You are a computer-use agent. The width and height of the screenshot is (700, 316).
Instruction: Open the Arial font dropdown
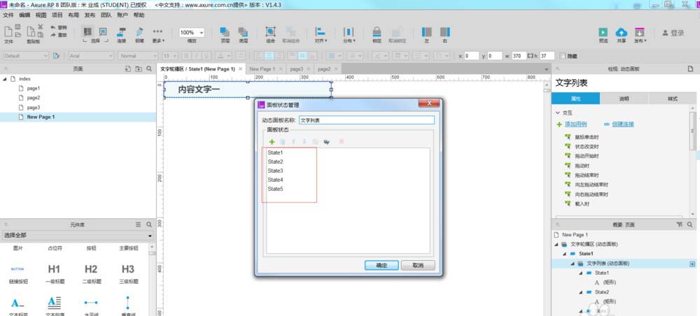pyautogui.click(x=91, y=56)
